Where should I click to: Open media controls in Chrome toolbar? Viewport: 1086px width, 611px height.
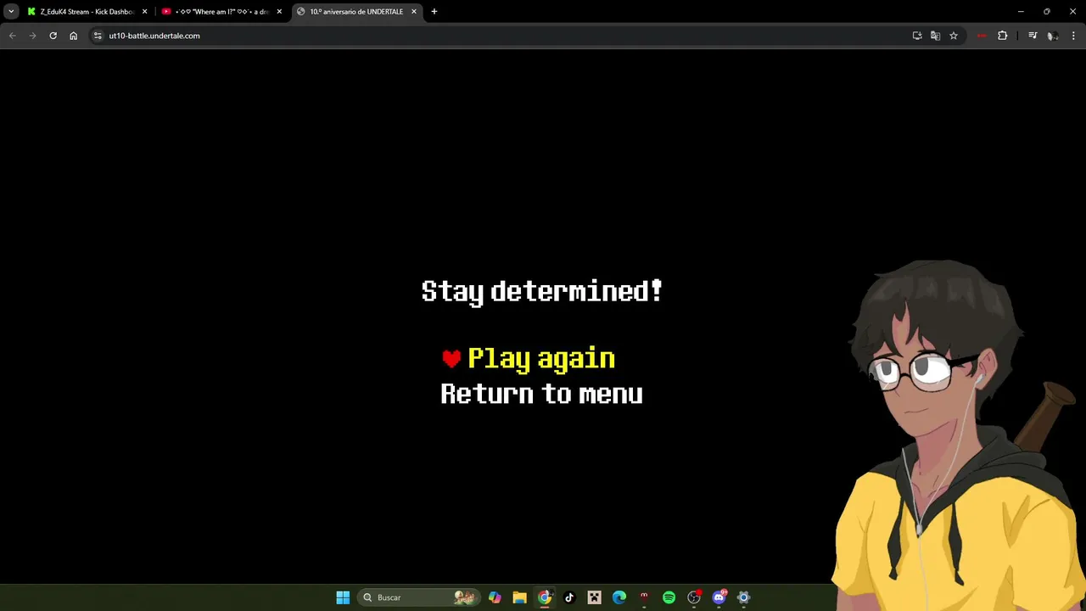pyautogui.click(x=1033, y=36)
